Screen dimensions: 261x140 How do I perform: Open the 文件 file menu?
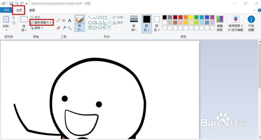[6, 10]
